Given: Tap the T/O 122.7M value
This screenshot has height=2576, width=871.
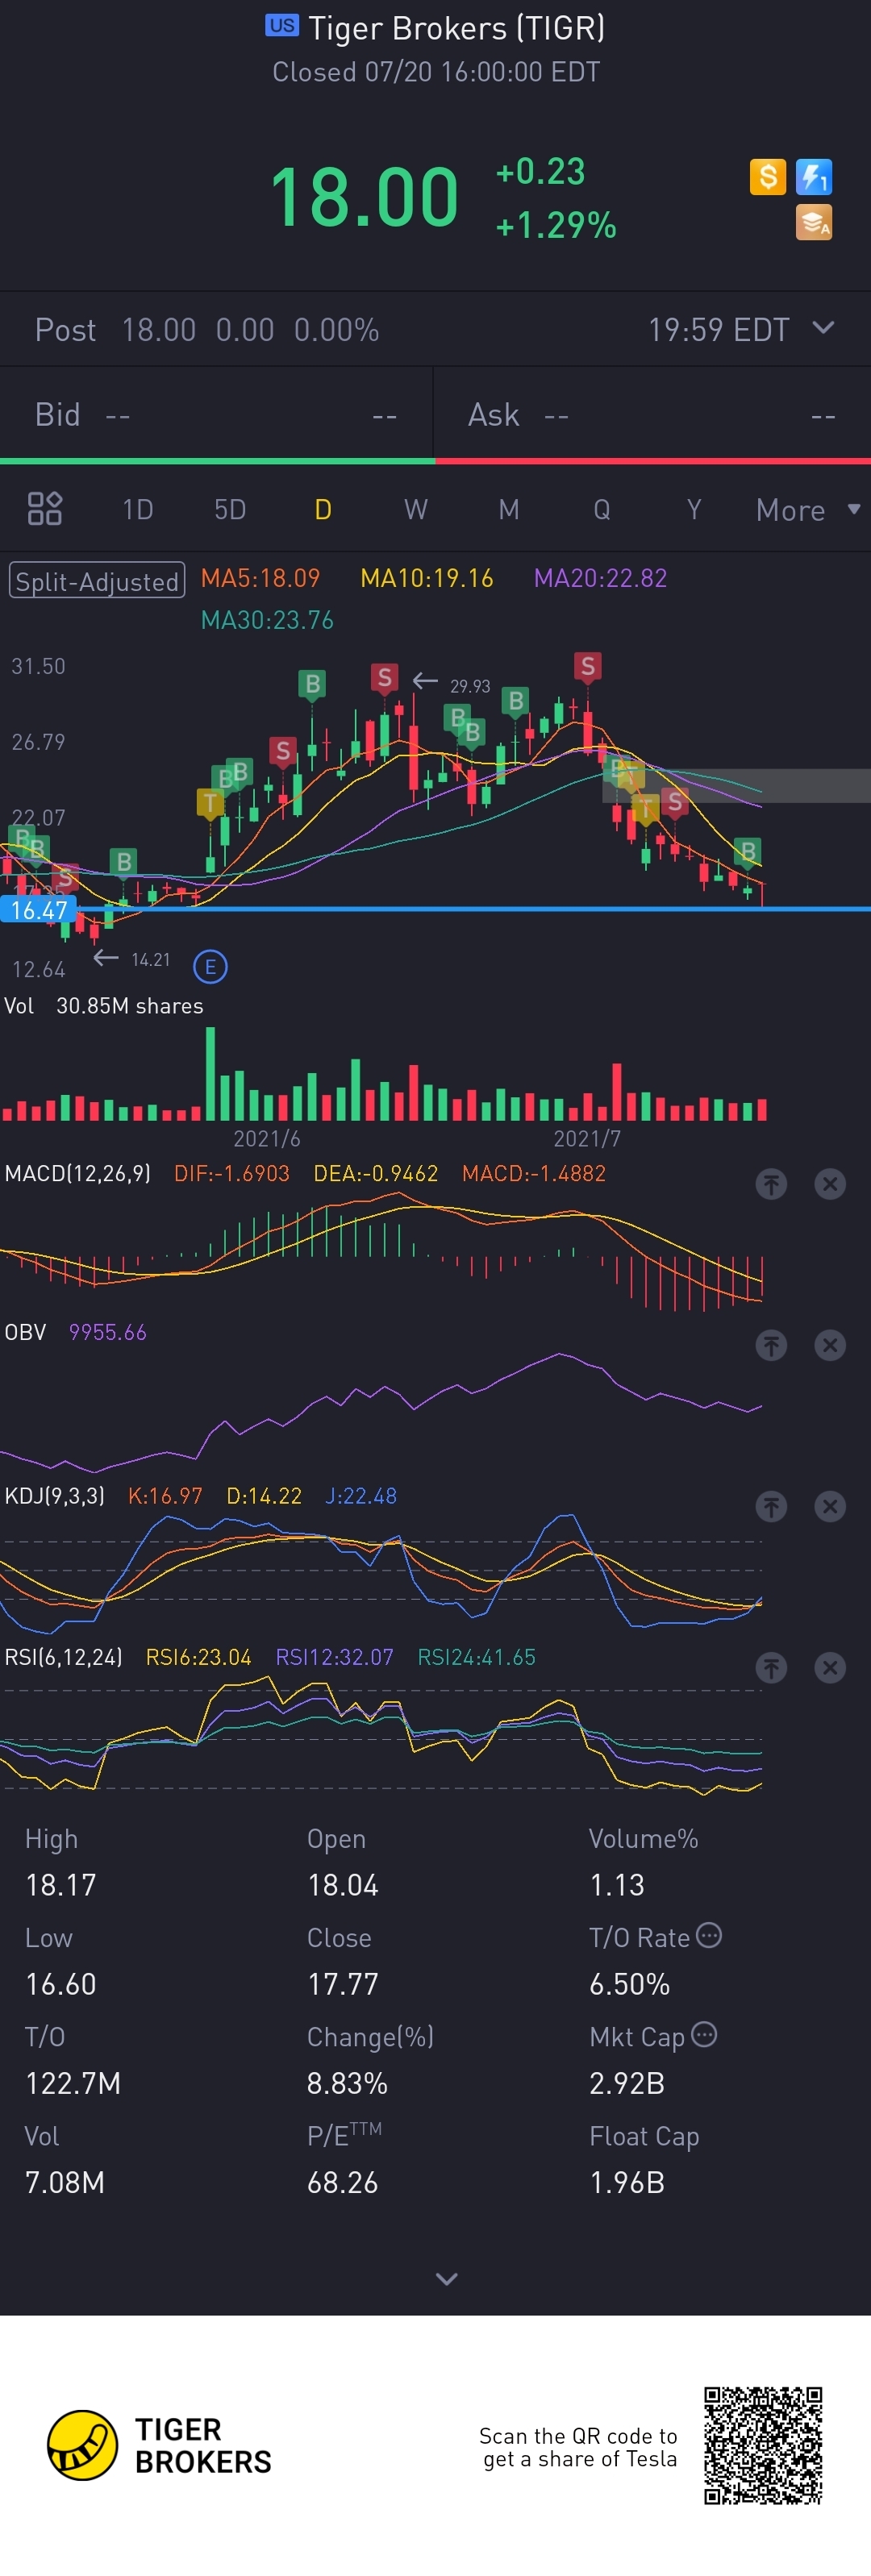Looking at the screenshot, I should (73, 2083).
